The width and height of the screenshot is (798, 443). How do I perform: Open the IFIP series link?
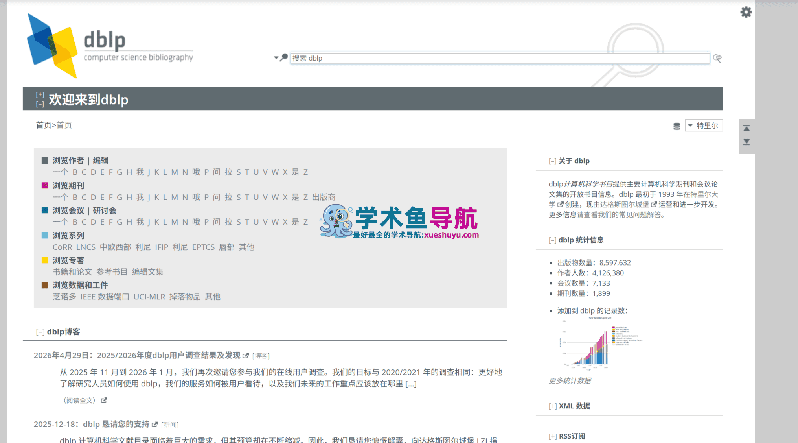pos(162,247)
